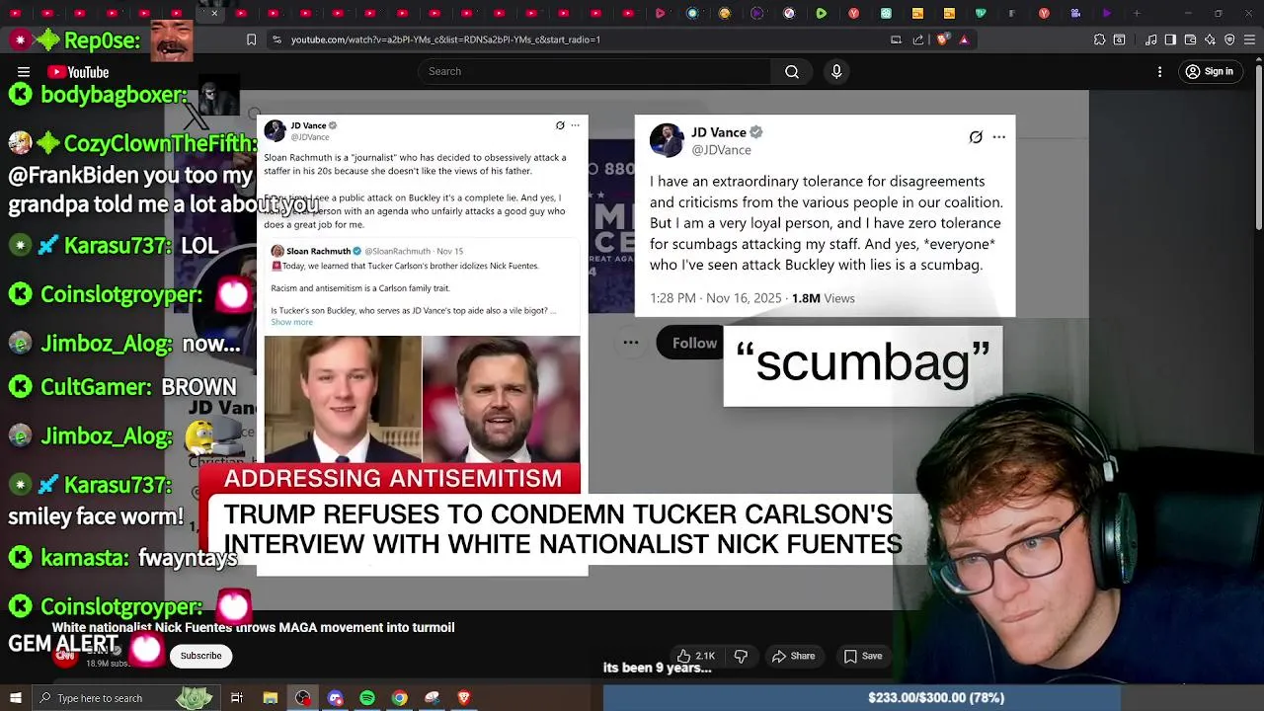Click the browser bookmark icon
Screen dimensions: 1264x711
click(251, 39)
